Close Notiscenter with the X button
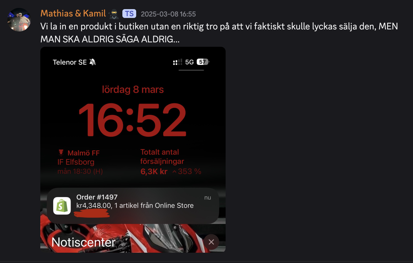Screen dimensions: 413x263 [211, 242]
